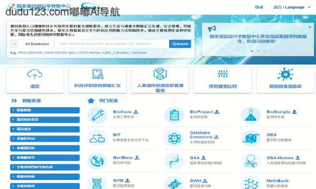Focus the keyword search input field
316x189 pixels.
click(112, 44)
